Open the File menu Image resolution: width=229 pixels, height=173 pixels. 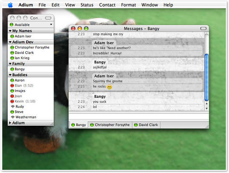coord(42,5)
